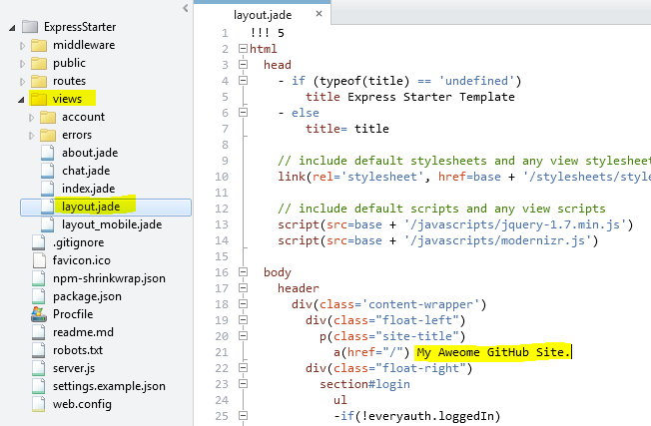
Task: Open readme.md from the tree
Action: tap(83, 332)
